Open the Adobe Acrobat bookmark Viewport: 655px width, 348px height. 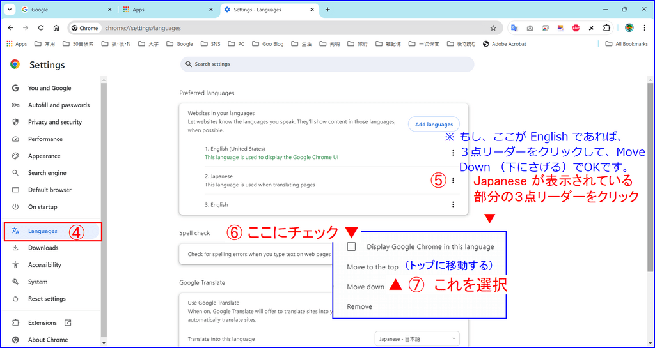point(505,44)
